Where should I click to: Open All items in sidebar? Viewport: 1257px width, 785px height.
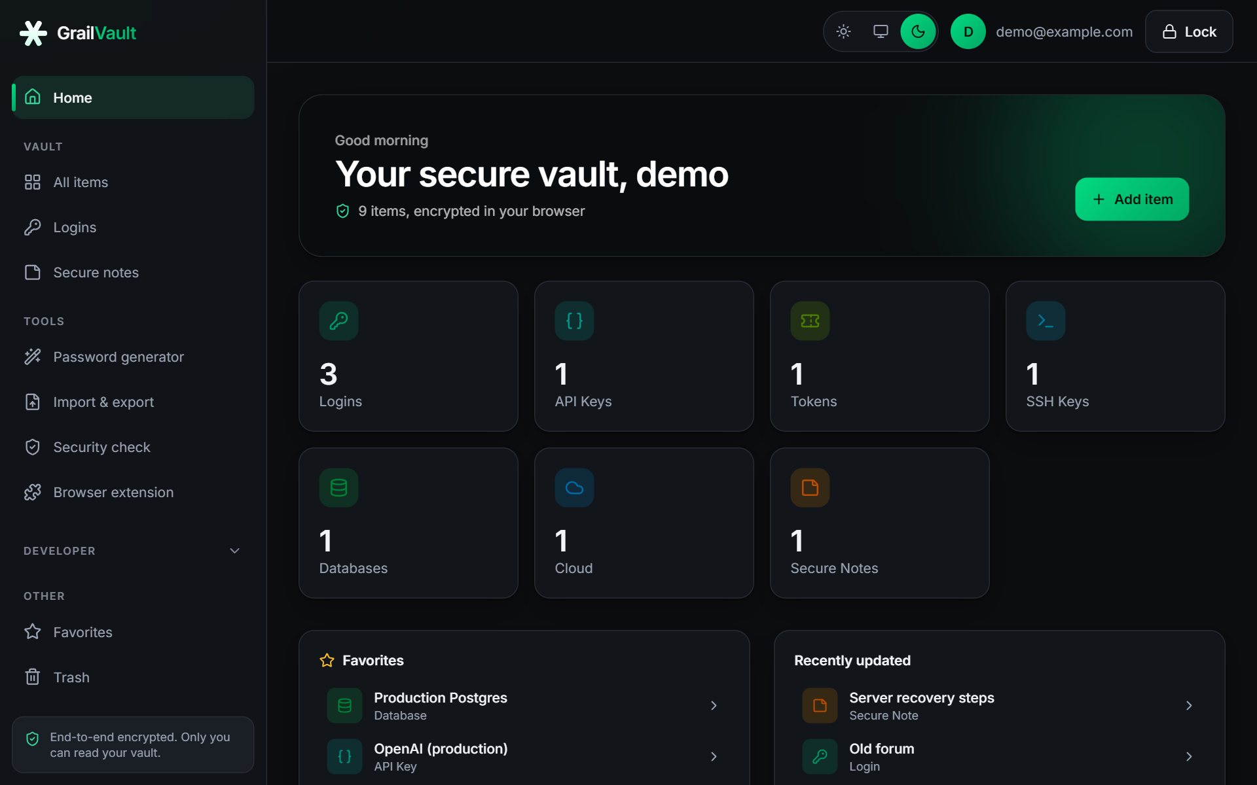[133, 182]
